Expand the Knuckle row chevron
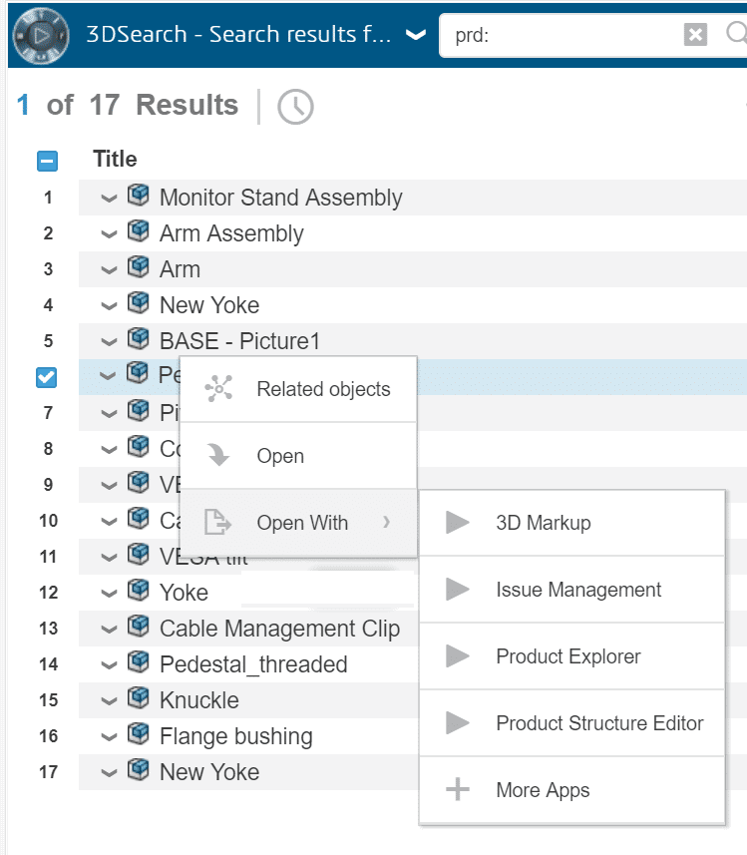Screen dimensions: 747x855 point(109,701)
